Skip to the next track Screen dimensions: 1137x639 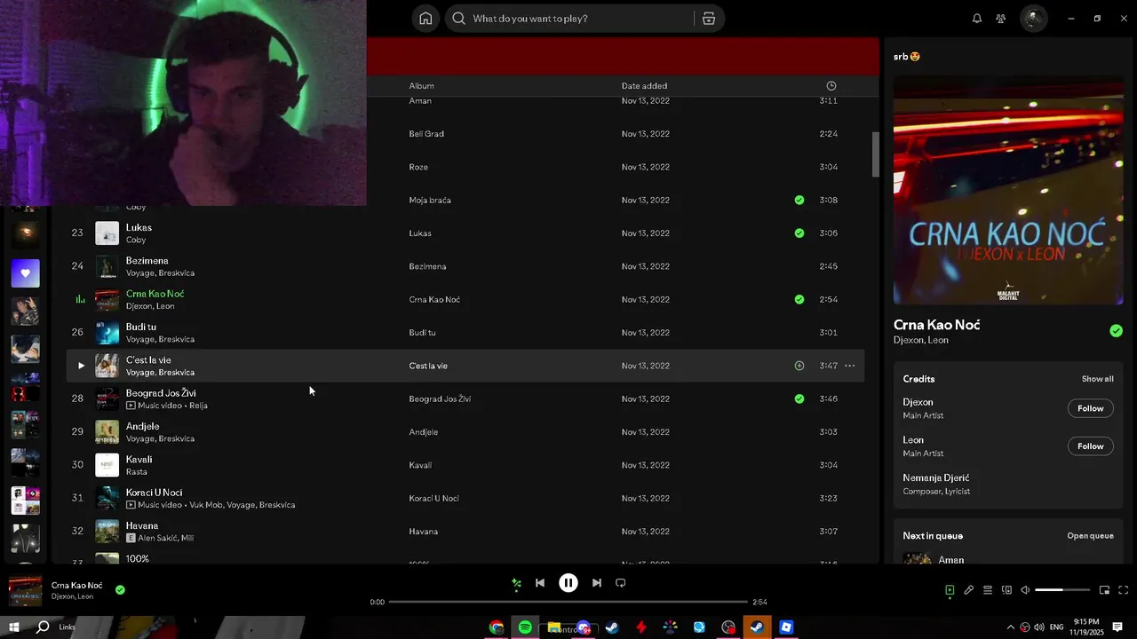coord(597,583)
